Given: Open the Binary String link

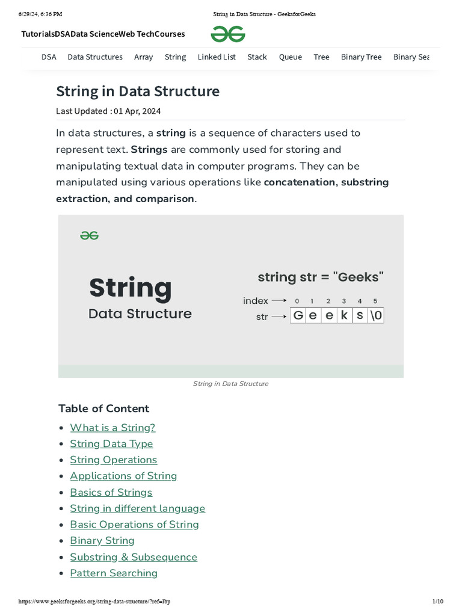Looking at the screenshot, I should click(102, 541).
